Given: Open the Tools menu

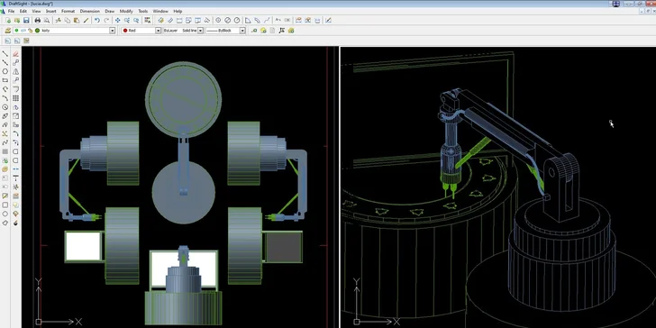Looking at the screenshot, I should [x=142, y=12].
